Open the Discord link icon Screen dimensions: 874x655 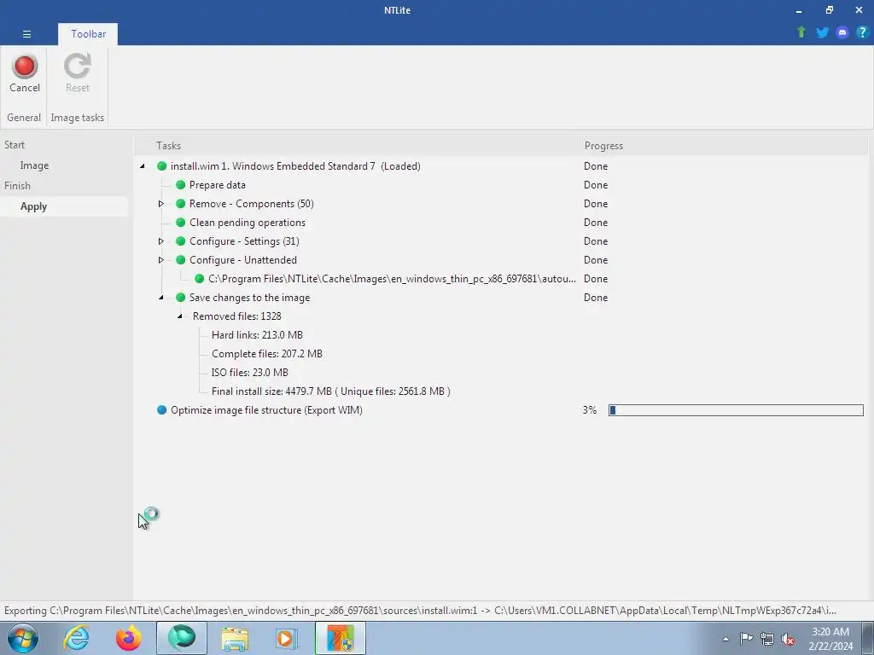coord(842,32)
